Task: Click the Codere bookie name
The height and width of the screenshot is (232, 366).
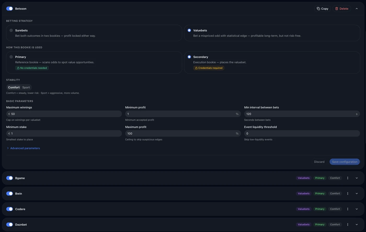Action: coord(20,209)
